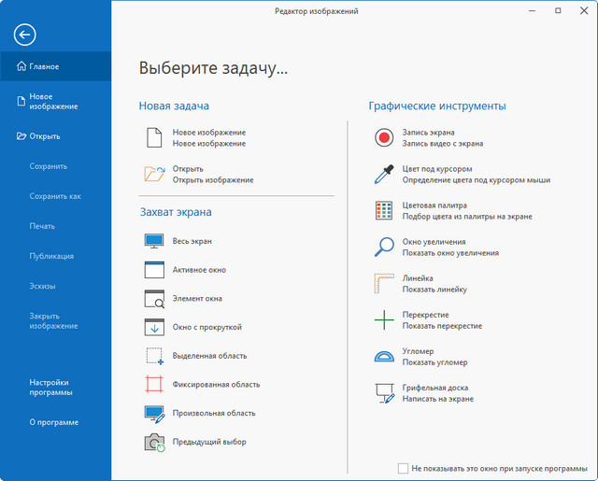The height and width of the screenshot is (481, 598).
Task: Click 'Подбор цвета из палитры на экране'
Action: [x=467, y=217]
